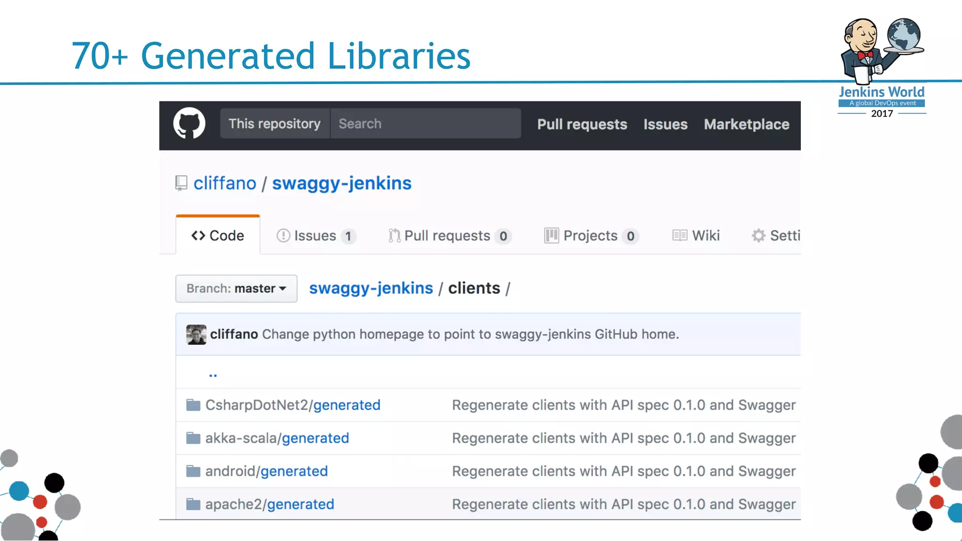Open Issues in the top navigation

tap(665, 124)
